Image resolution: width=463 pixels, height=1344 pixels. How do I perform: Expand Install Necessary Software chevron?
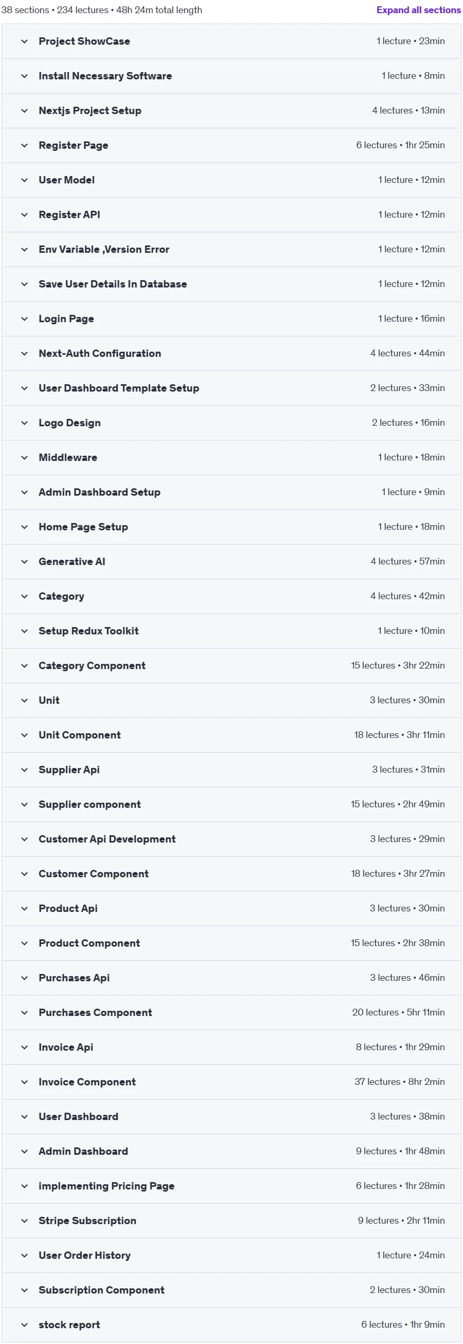(x=24, y=76)
